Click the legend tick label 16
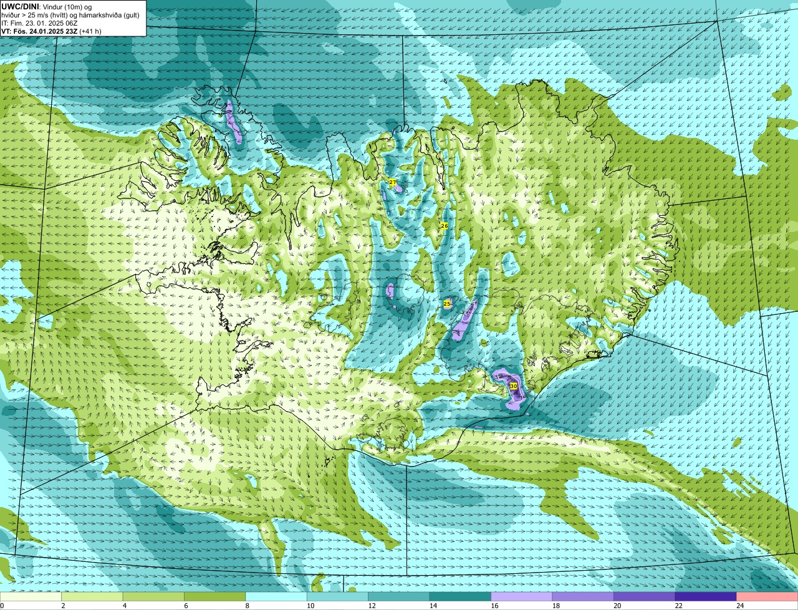This screenshot has height=610, width=798. [494, 605]
